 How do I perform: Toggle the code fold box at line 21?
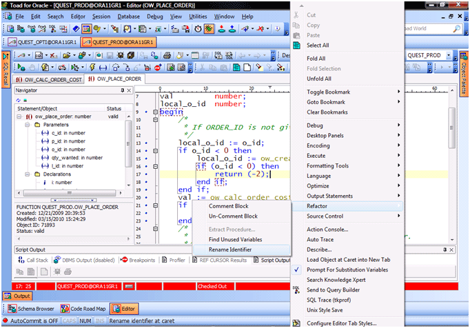coord(155,205)
